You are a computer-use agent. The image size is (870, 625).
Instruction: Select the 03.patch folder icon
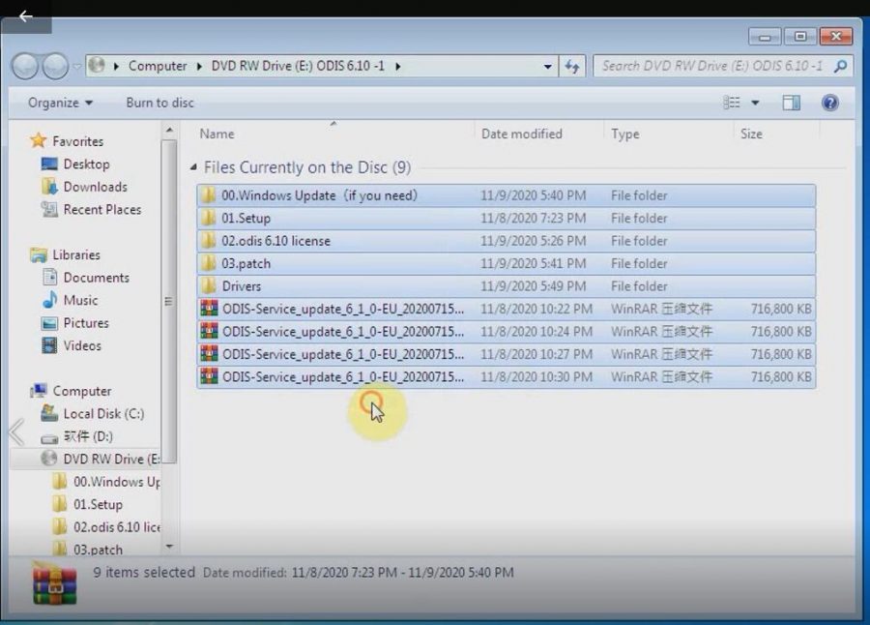209,263
